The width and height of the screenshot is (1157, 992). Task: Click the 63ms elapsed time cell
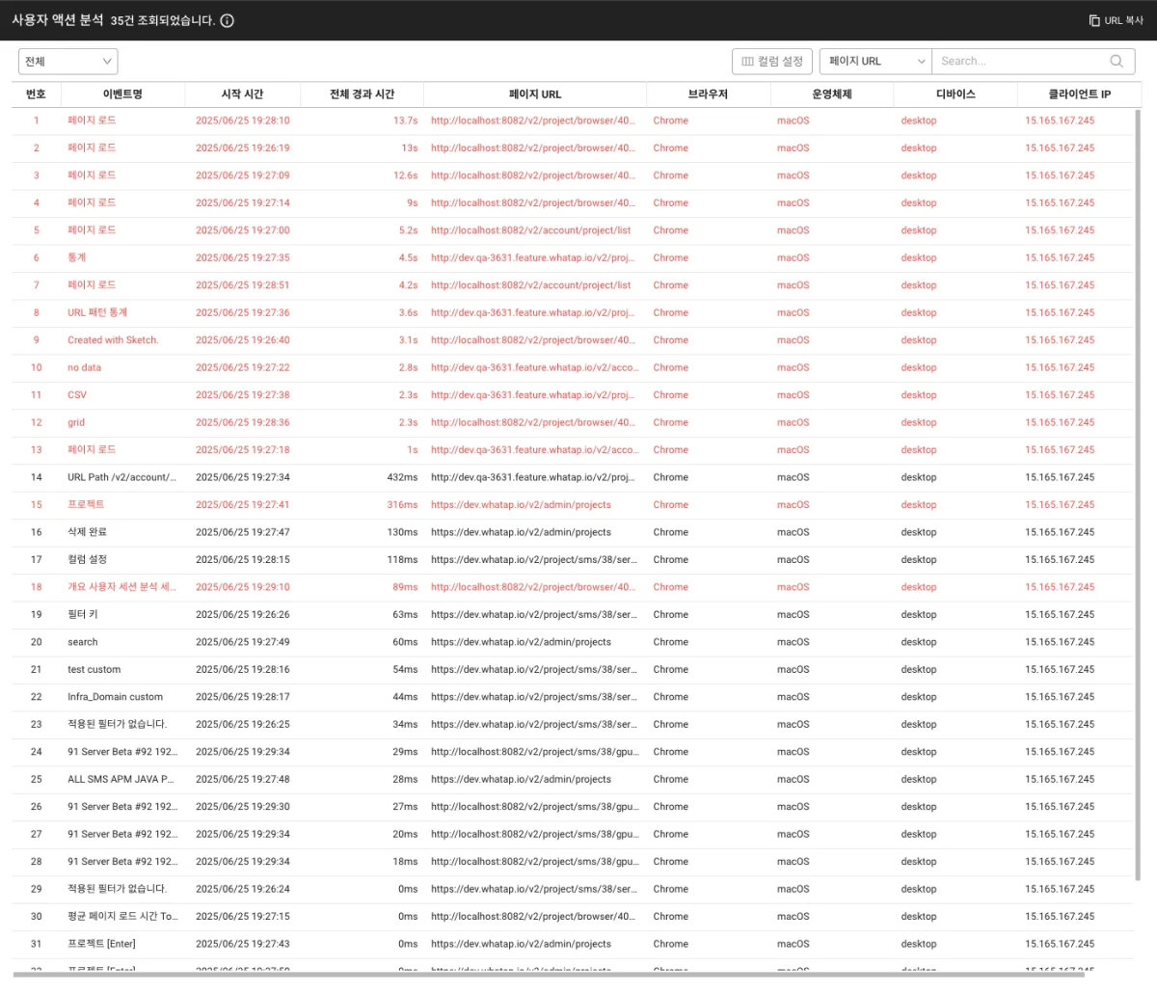coord(405,615)
